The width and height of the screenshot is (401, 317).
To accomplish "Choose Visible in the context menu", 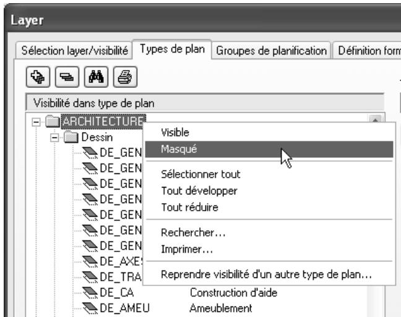I will click(269, 132).
